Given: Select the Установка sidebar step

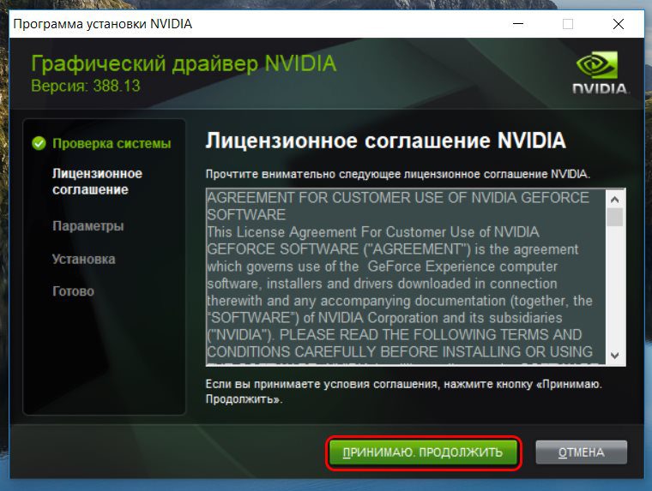Looking at the screenshot, I should point(83,259).
